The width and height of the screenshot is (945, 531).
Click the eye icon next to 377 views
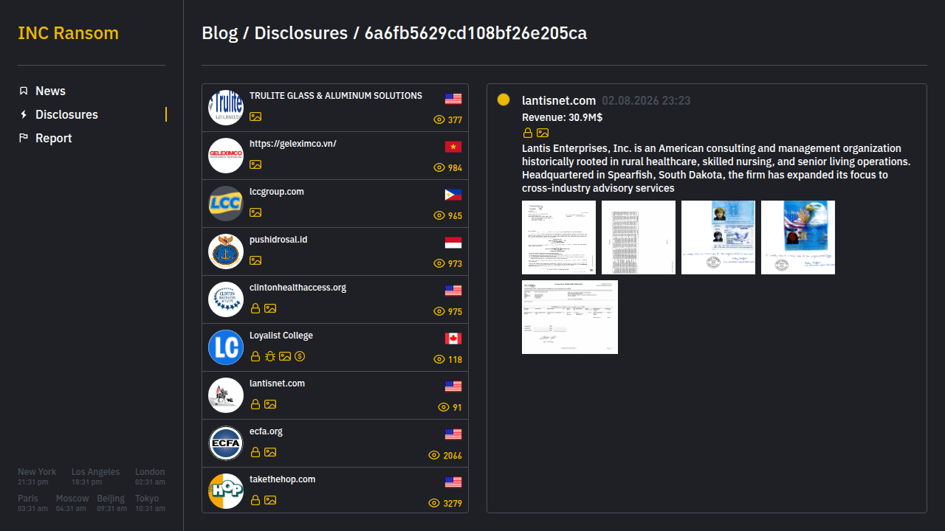tap(439, 119)
